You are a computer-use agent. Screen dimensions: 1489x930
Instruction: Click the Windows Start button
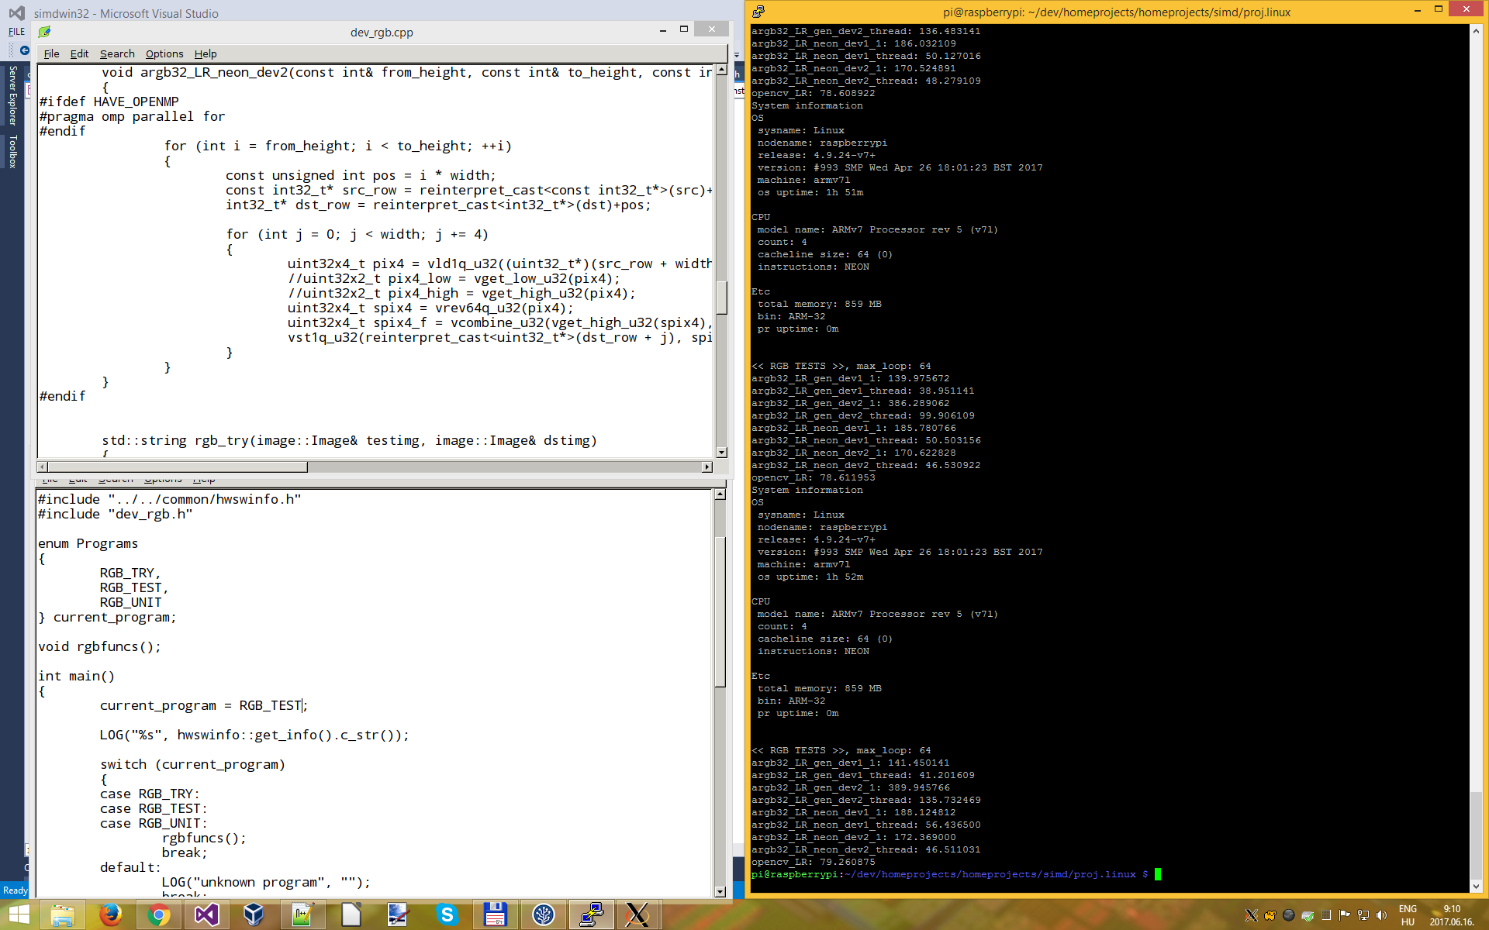(x=19, y=914)
